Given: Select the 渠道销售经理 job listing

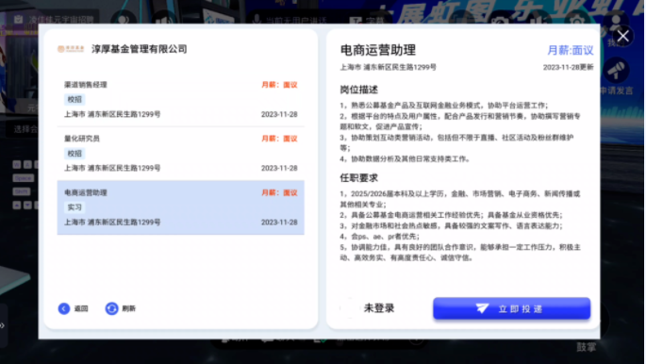Looking at the screenshot, I should pos(181,100).
